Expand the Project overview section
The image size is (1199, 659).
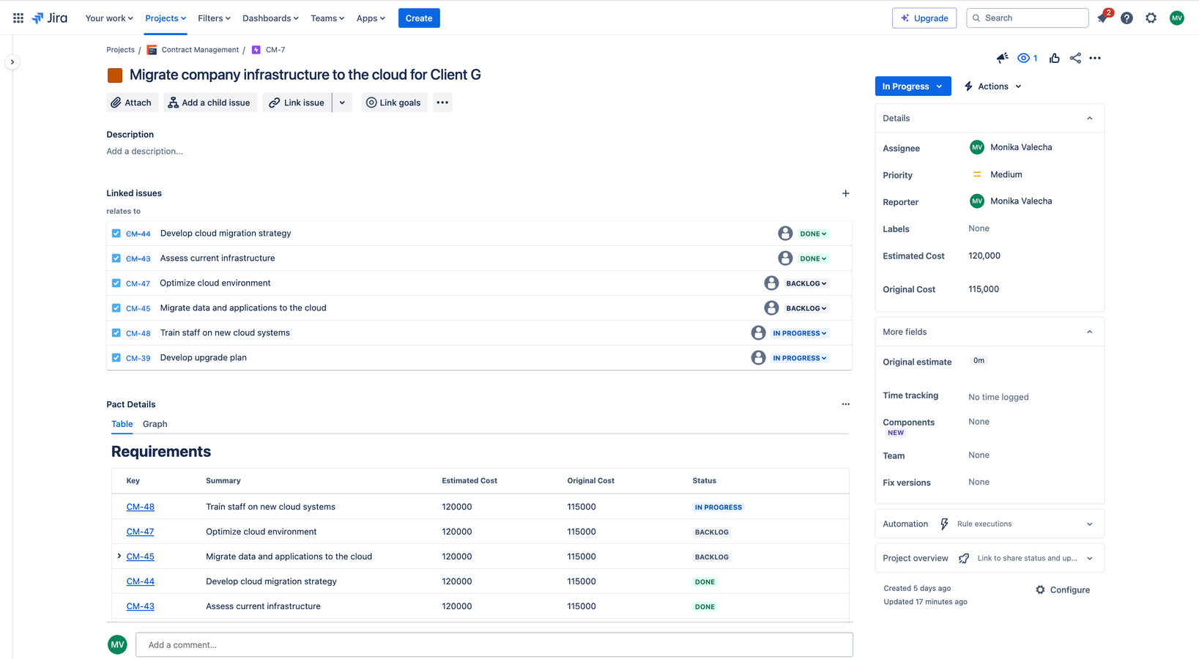(1089, 559)
